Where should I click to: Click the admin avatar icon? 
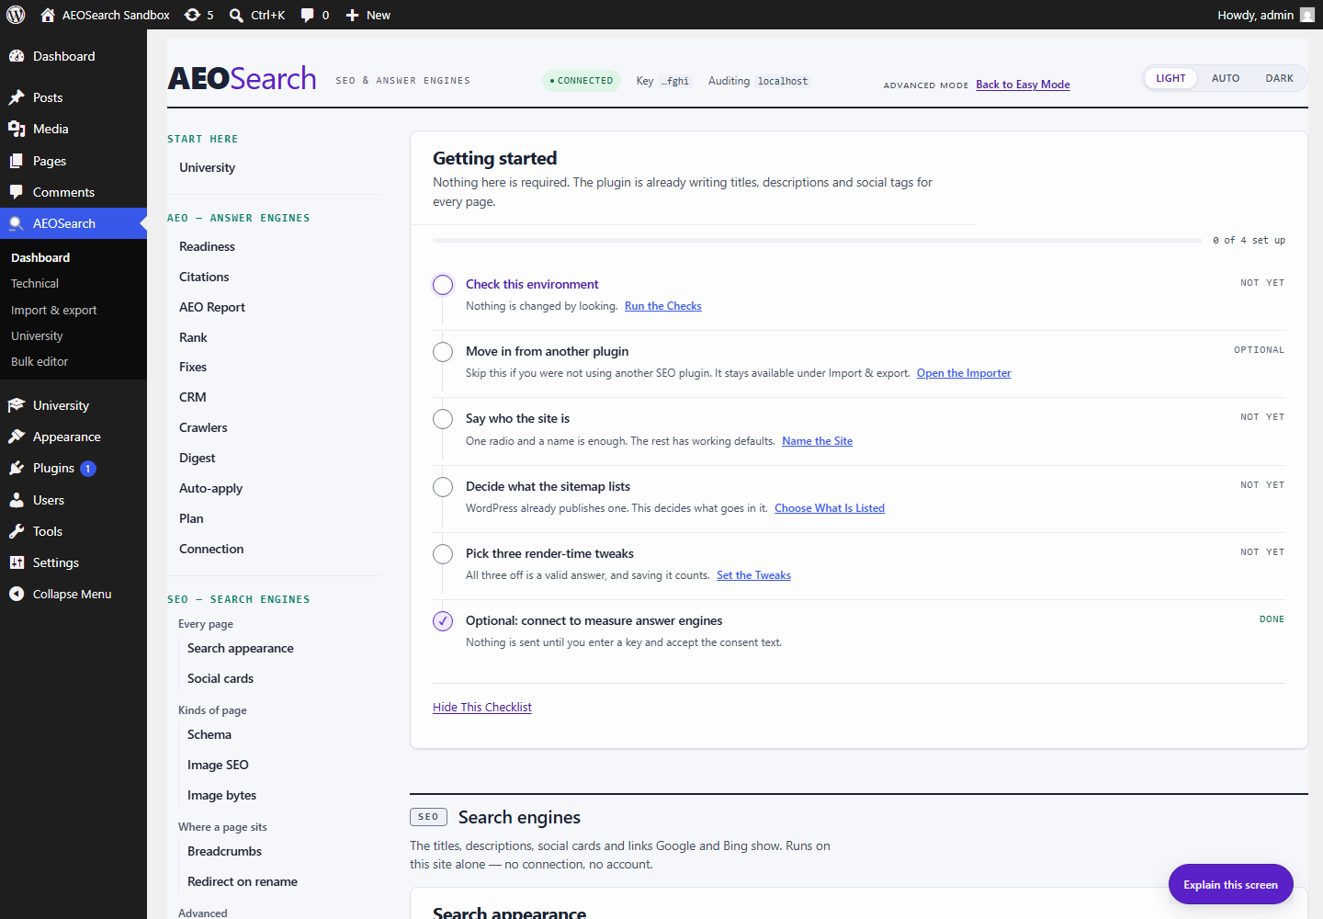[x=1307, y=15]
